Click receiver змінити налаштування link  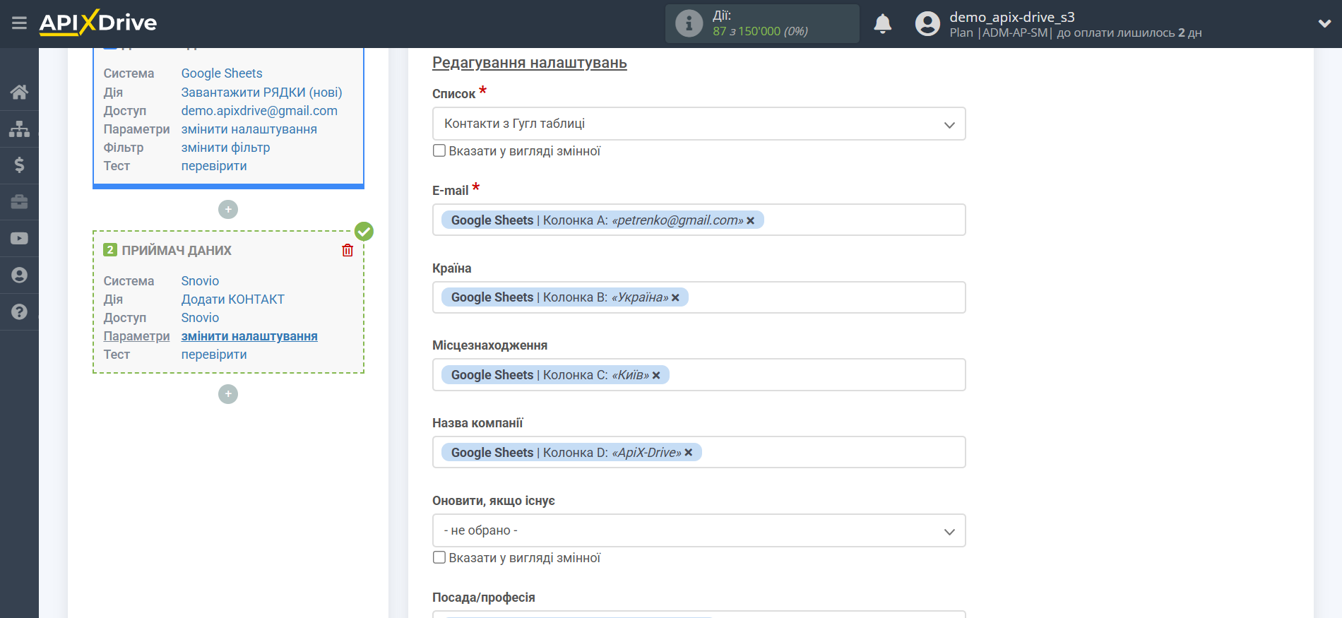point(249,336)
